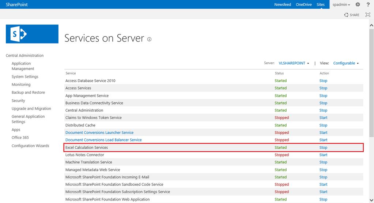
Task: Stop Access Services
Action: pyautogui.click(x=323, y=88)
